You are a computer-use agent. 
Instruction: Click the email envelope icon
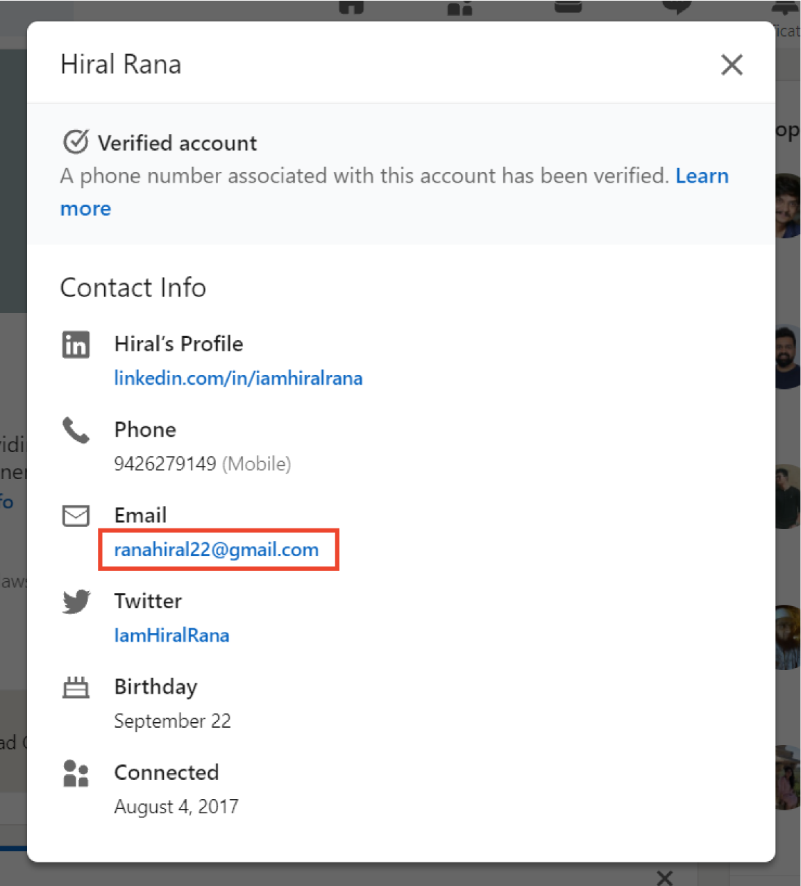(x=76, y=515)
